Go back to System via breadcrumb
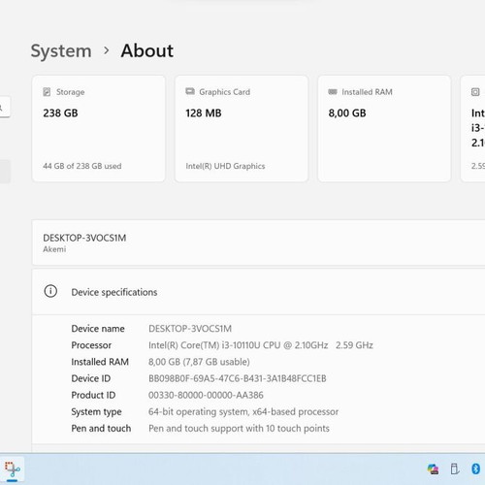Screen dimensions: 485x485 point(61,51)
